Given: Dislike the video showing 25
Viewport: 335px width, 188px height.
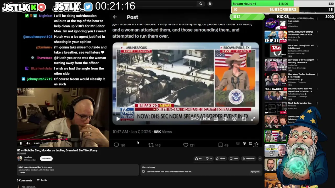Looking at the screenshot, I should (x=209, y=158).
